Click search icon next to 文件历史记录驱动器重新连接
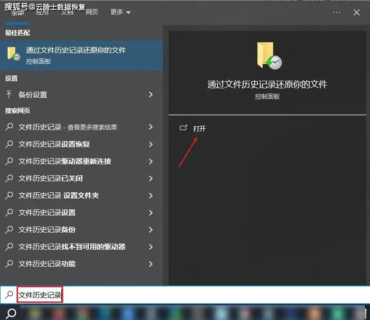 (x=9, y=161)
